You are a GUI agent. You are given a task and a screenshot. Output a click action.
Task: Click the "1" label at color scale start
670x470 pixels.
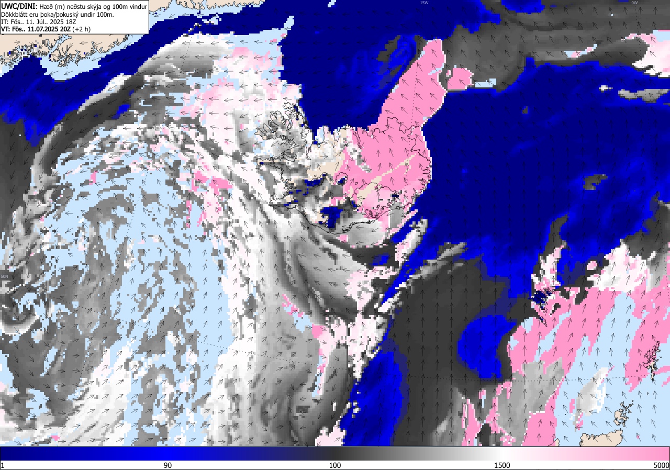coord(3,465)
